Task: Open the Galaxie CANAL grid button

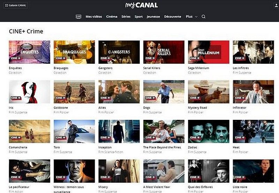Action: click(16, 5)
